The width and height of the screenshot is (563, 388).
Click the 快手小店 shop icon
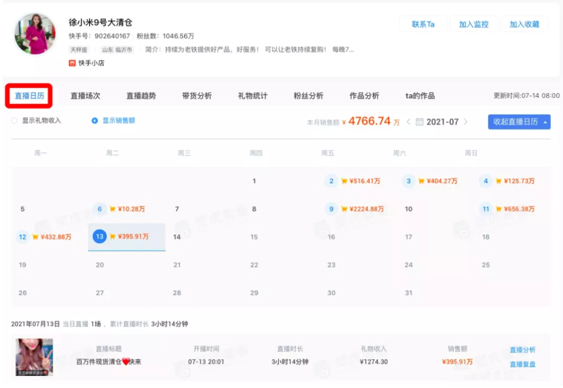(72, 63)
